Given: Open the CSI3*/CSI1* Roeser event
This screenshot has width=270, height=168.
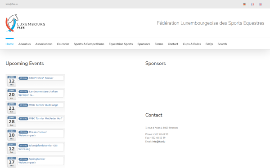Looking at the screenshot, I should tap(41, 78).
